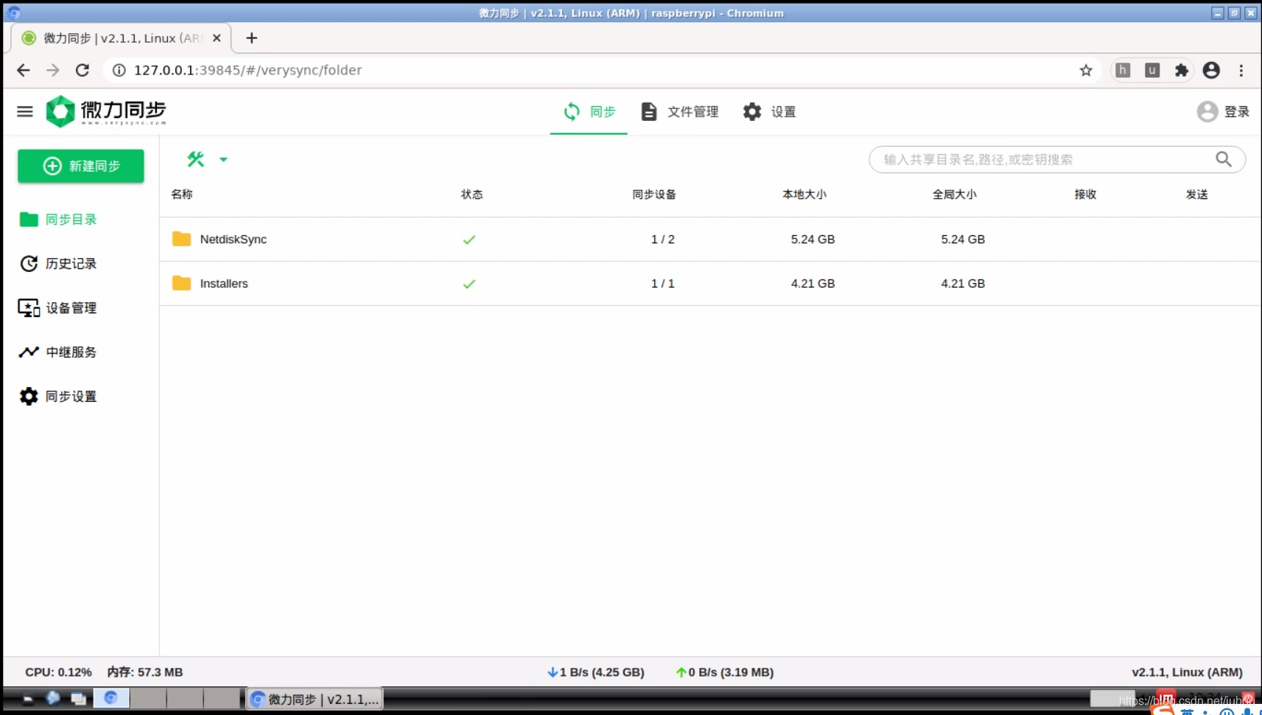Viewport: 1262px width, 715px height.
Task: Click the 微力同步 logo
Action: pyautogui.click(x=106, y=111)
